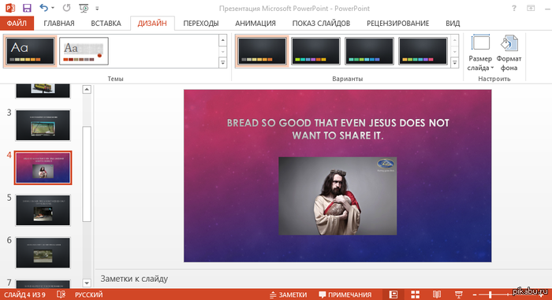
Task: Click the zoom slider handle
Action: pyautogui.click(x=490, y=294)
